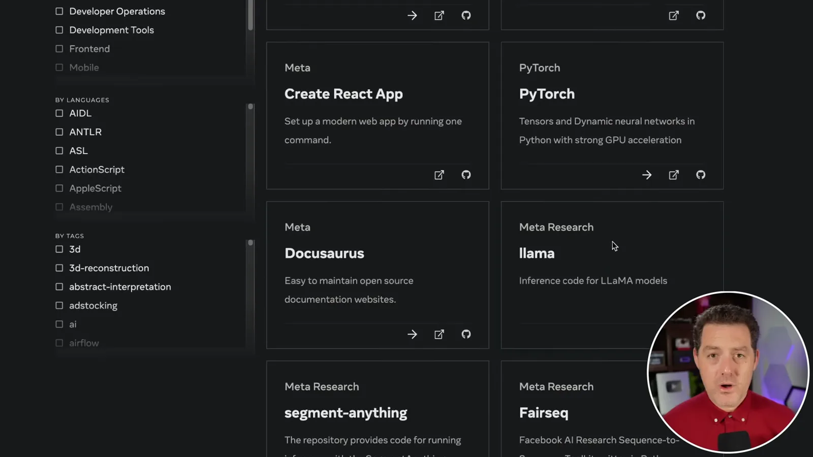Click the scrollbar thumb of the tags list
The width and height of the screenshot is (813, 457).
pyautogui.click(x=250, y=243)
